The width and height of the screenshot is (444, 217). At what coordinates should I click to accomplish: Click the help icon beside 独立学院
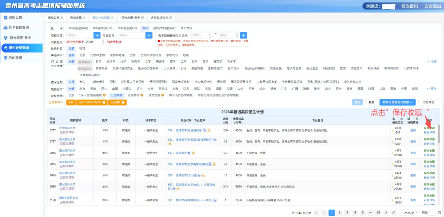tap(163, 95)
